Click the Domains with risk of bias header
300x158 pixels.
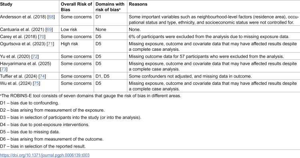pyautogui.click(x=110, y=7)
